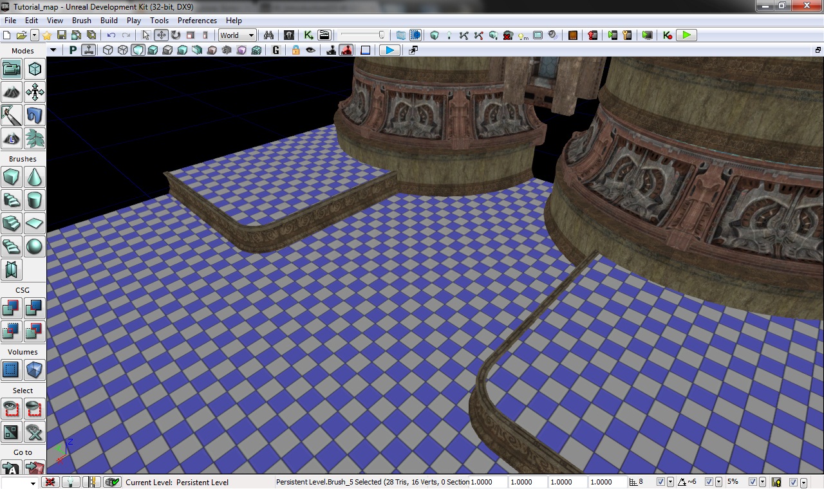Click the CSG Add button
This screenshot has width=824, height=489.
click(x=12, y=308)
